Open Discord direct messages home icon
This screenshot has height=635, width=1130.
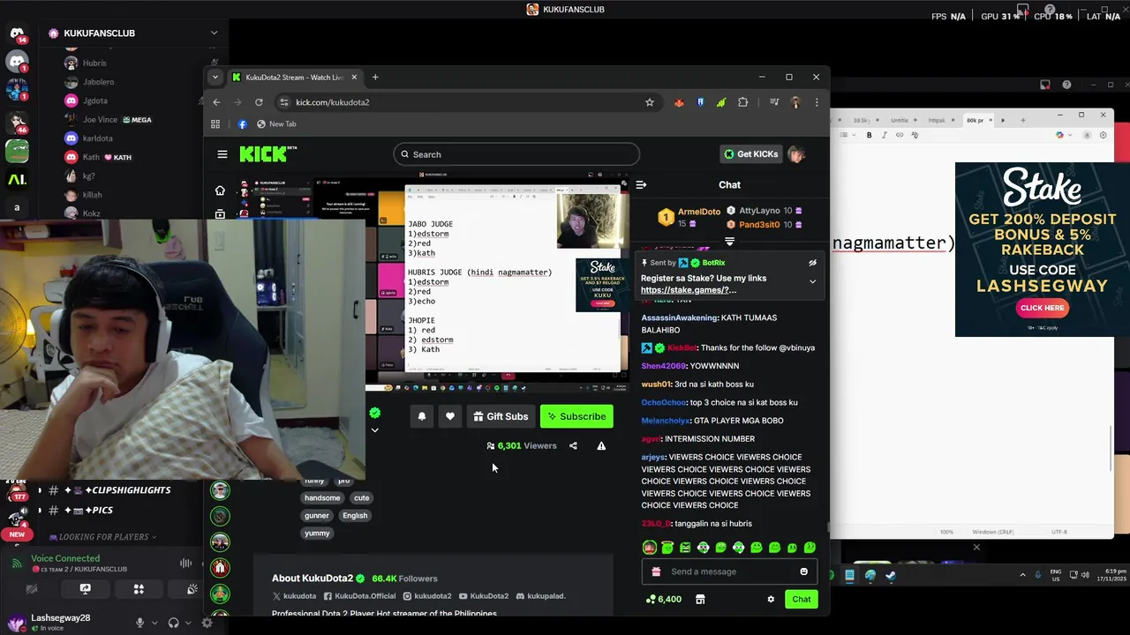pyautogui.click(x=17, y=35)
